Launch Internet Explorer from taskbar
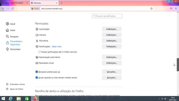 (11, 98)
